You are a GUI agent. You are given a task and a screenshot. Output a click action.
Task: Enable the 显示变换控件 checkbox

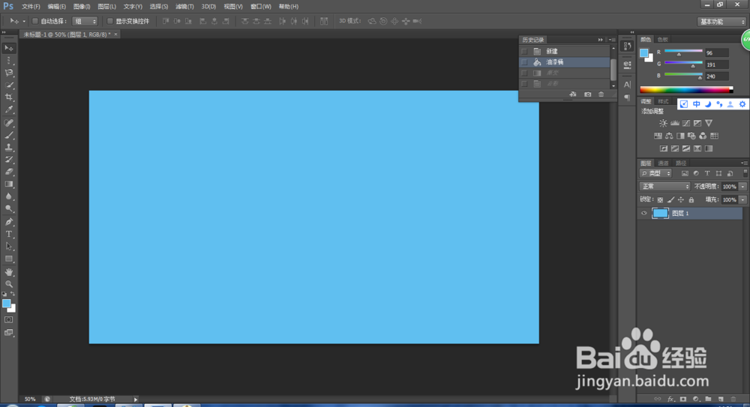coord(110,21)
